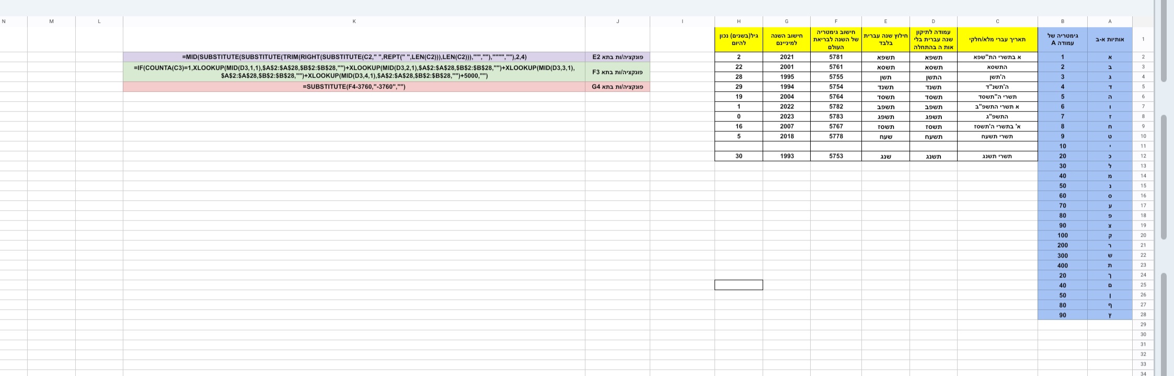Click age cell showing 22
Screen dimensions: 1174x376
point(739,67)
